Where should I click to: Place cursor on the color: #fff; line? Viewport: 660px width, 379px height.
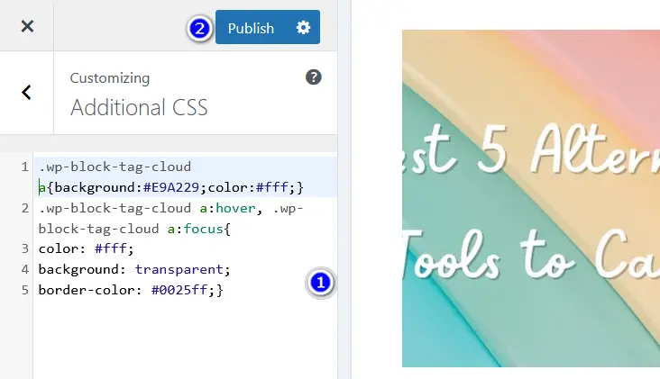[86, 249]
